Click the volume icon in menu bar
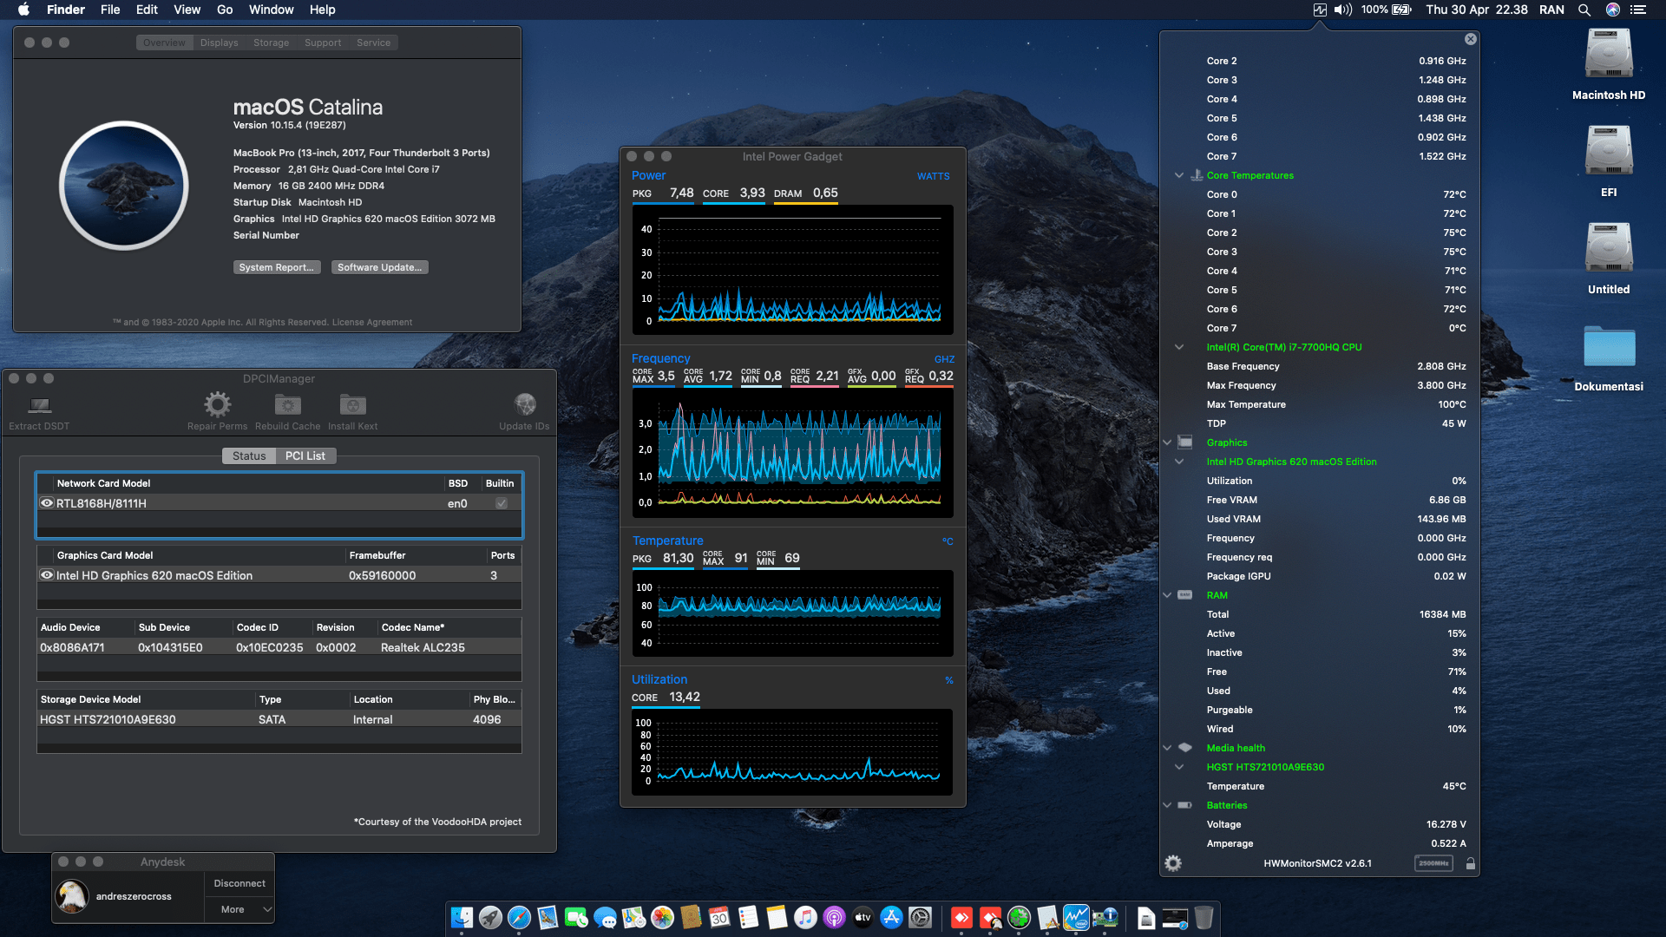 (1343, 10)
